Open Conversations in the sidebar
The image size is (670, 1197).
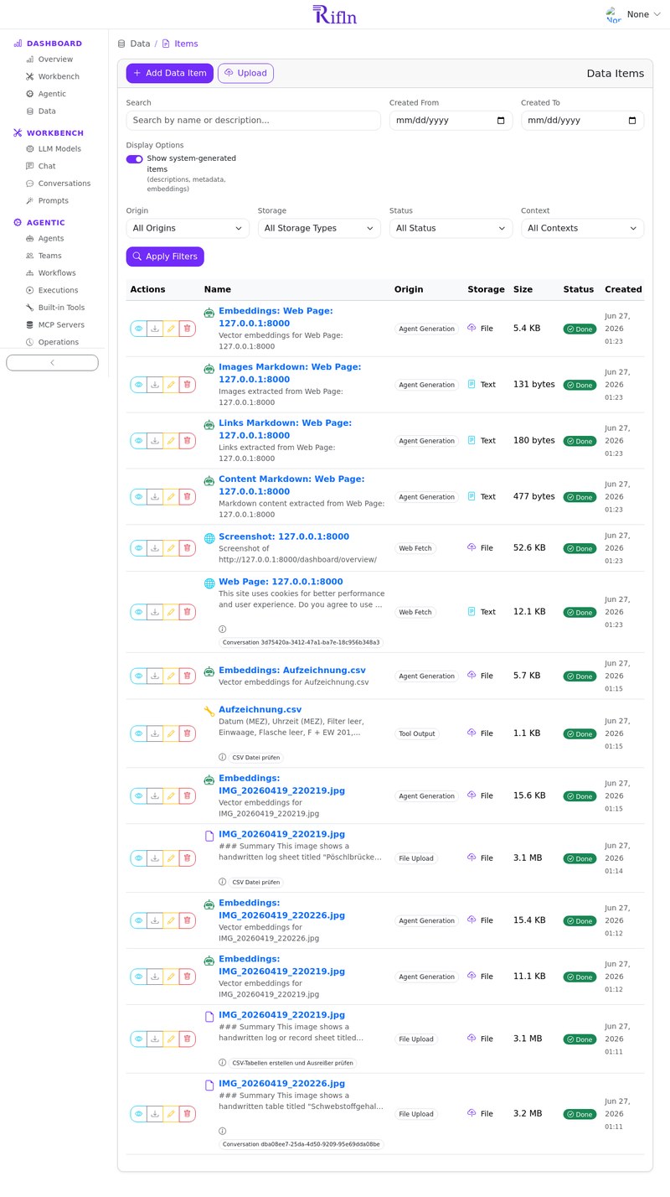click(x=64, y=184)
